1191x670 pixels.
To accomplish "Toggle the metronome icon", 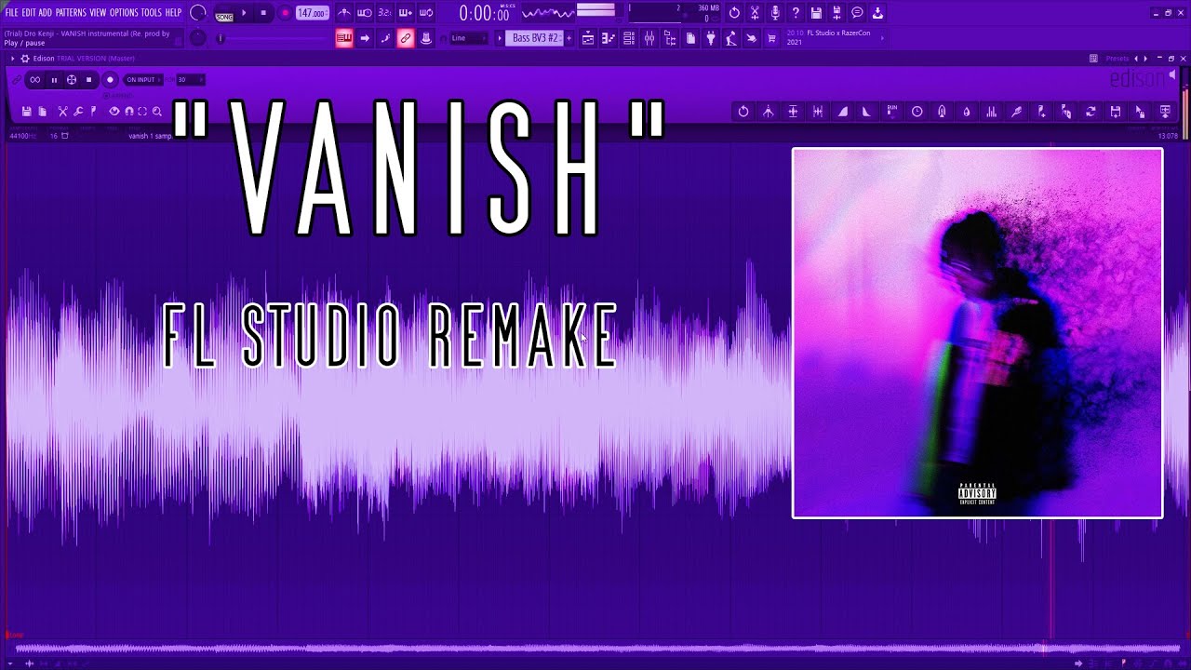I will click(344, 13).
